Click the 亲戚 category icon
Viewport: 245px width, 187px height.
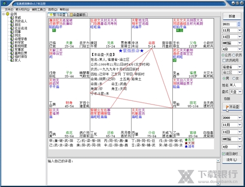[12, 18]
